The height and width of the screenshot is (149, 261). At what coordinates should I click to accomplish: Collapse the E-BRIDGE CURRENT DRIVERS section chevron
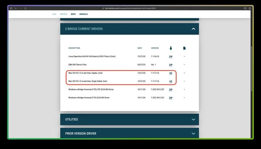[193, 29]
